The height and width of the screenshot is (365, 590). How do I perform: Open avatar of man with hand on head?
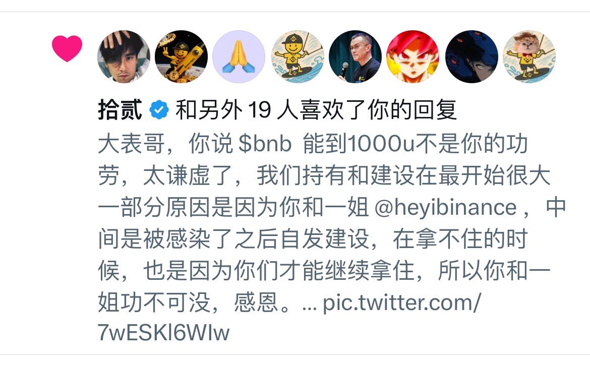click(124, 56)
